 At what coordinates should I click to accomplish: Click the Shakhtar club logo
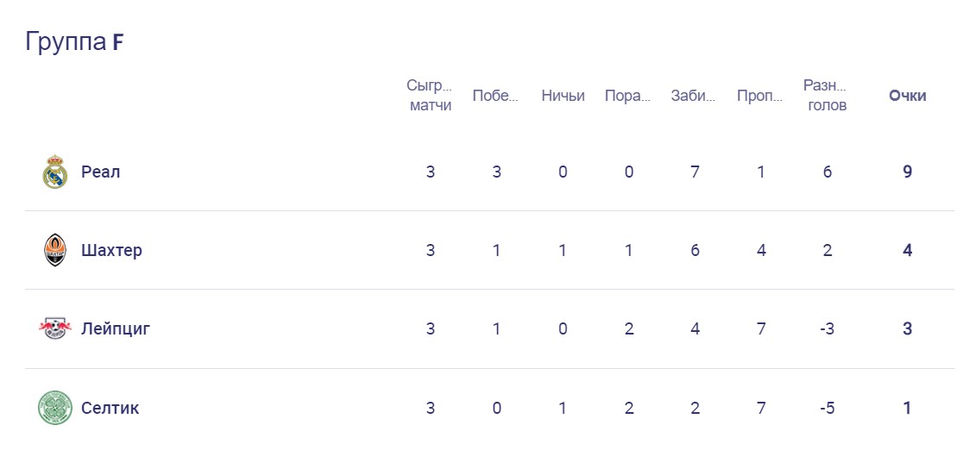(54, 250)
